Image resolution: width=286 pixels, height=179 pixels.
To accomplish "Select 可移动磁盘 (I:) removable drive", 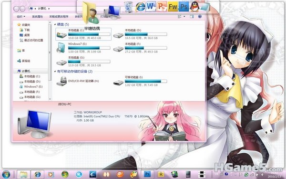I will [140, 81].
